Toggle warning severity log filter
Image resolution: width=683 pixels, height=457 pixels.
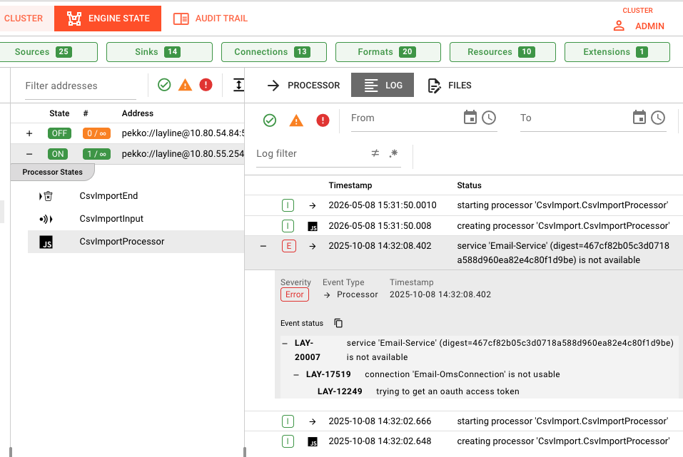(x=296, y=120)
